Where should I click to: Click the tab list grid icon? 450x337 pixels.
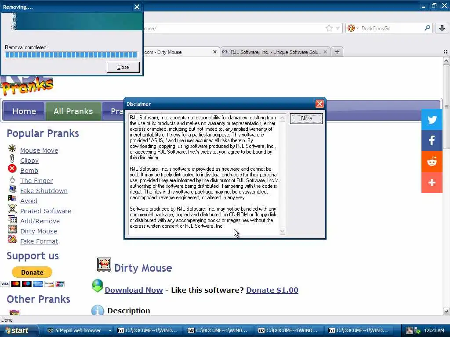[446, 52]
